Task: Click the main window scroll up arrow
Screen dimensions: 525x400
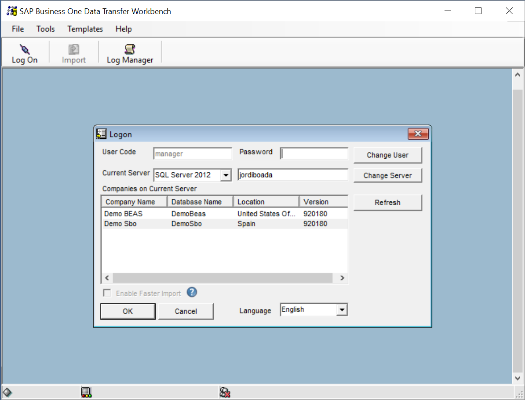Action: (518, 75)
